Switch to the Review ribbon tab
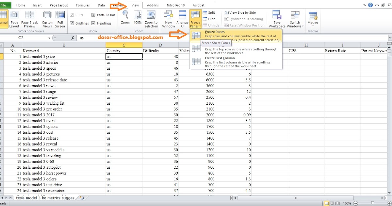The image size is (392, 206). coord(118,5)
